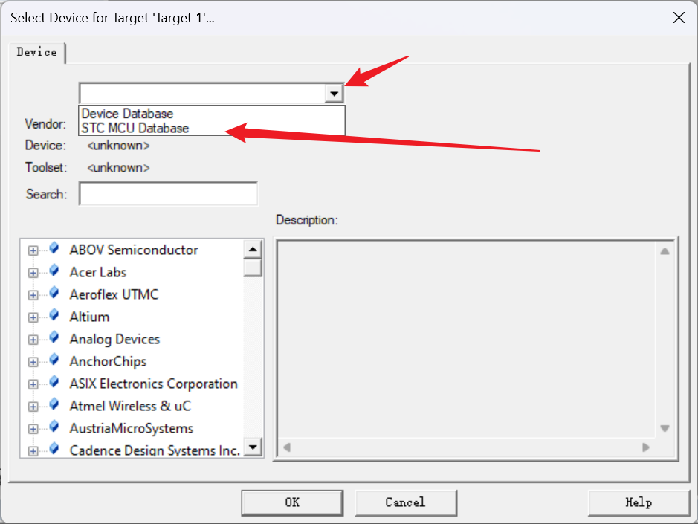Click the Device <unknown> value text
The width and height of the screenshot is (698, 524).
(x=118, y=146)
